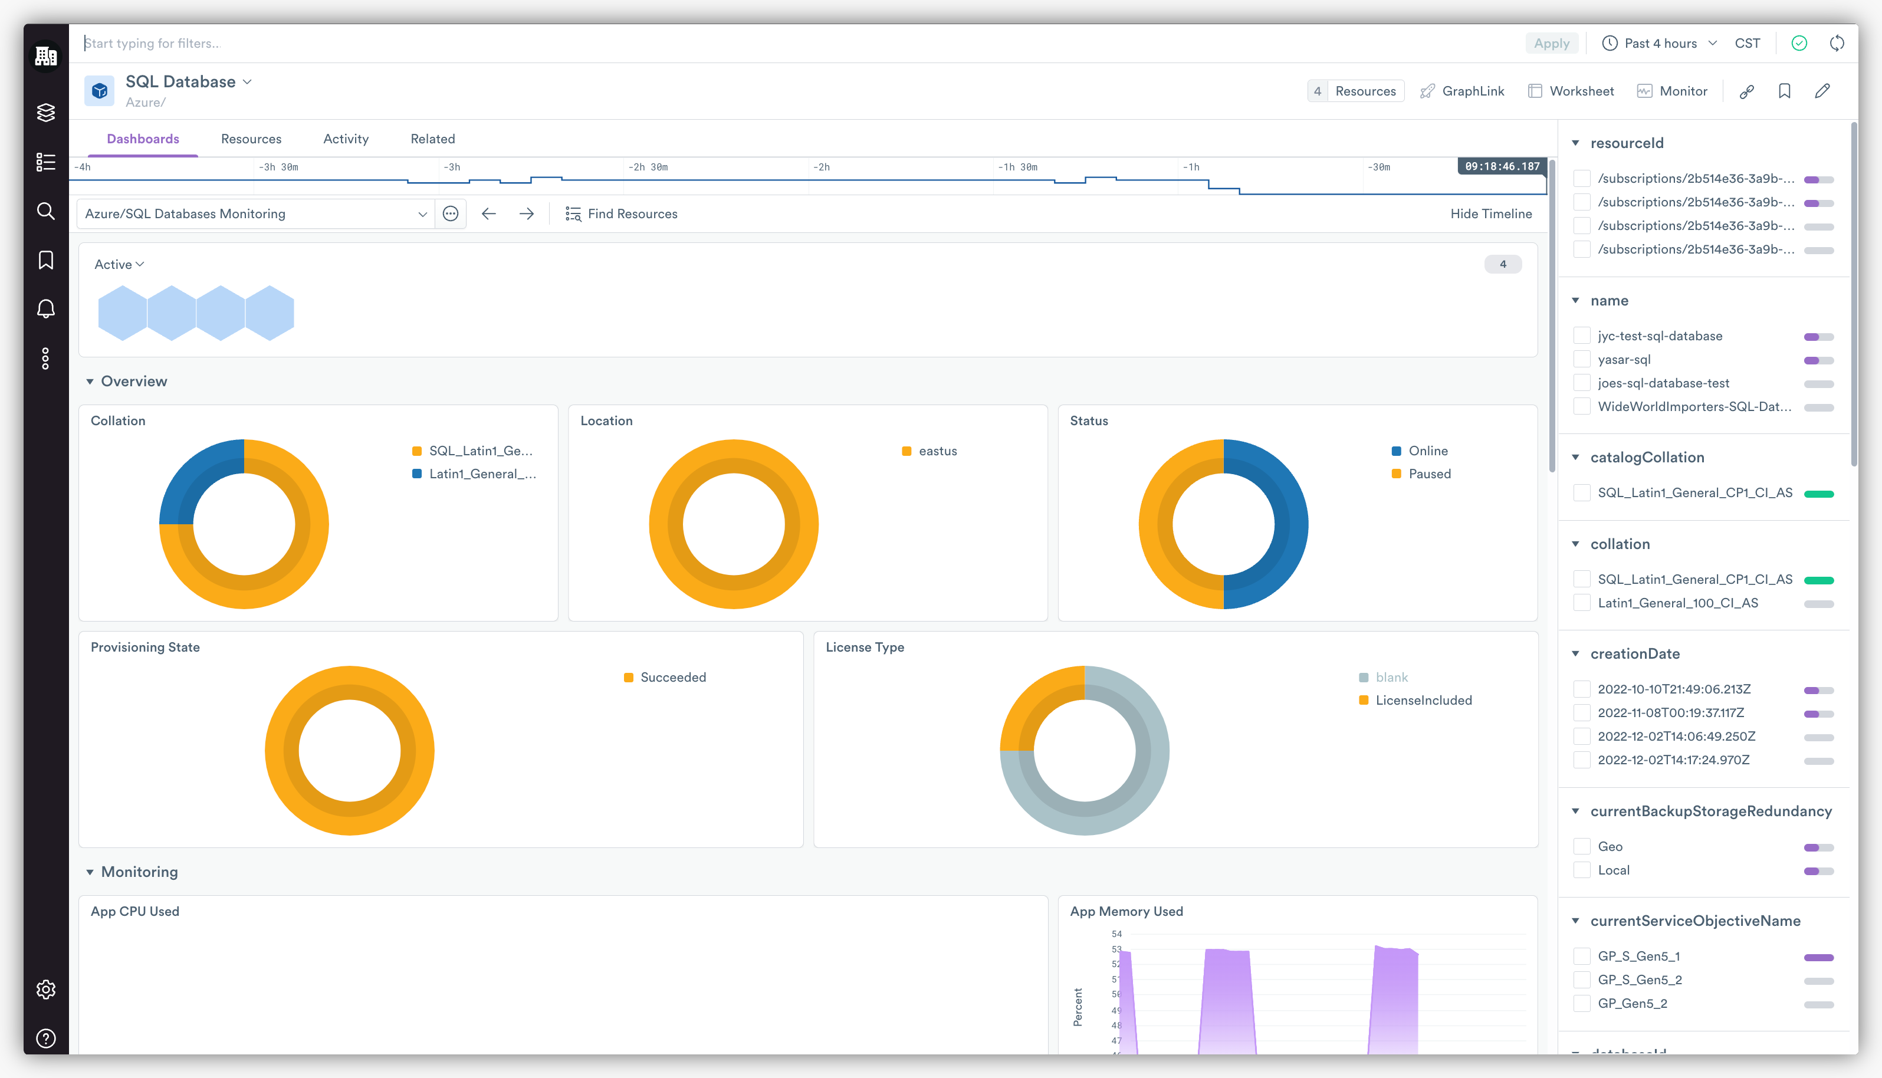Switch to the Related tab
This screenshot has width=1882, height=1078.
coord(432,139)
